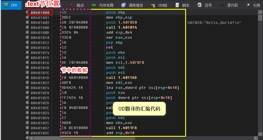Select the 'lea eax,dword ptr ss:[esp+0x18]' instruction
This screenshot has height=140, width=263.
[143, 88]
